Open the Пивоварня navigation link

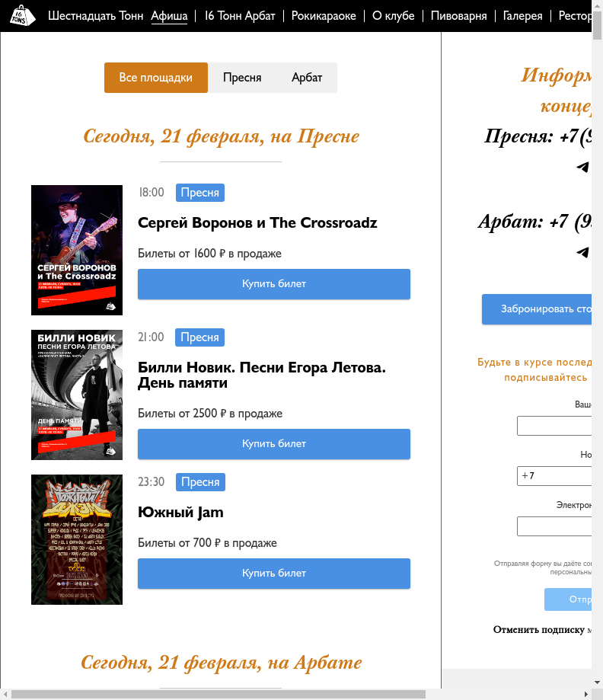(459, 16)
